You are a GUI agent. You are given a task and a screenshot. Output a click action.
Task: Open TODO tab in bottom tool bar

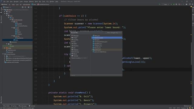pyautogui.click(x=6, y=106)
